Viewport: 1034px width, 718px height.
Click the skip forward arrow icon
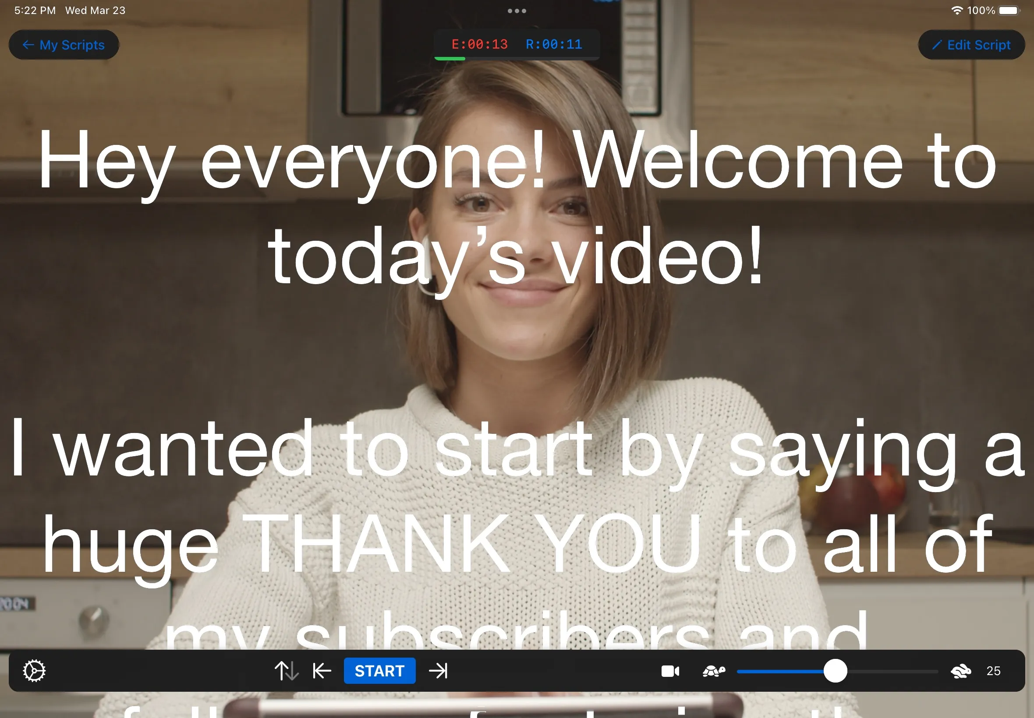[x=439, y=671]
